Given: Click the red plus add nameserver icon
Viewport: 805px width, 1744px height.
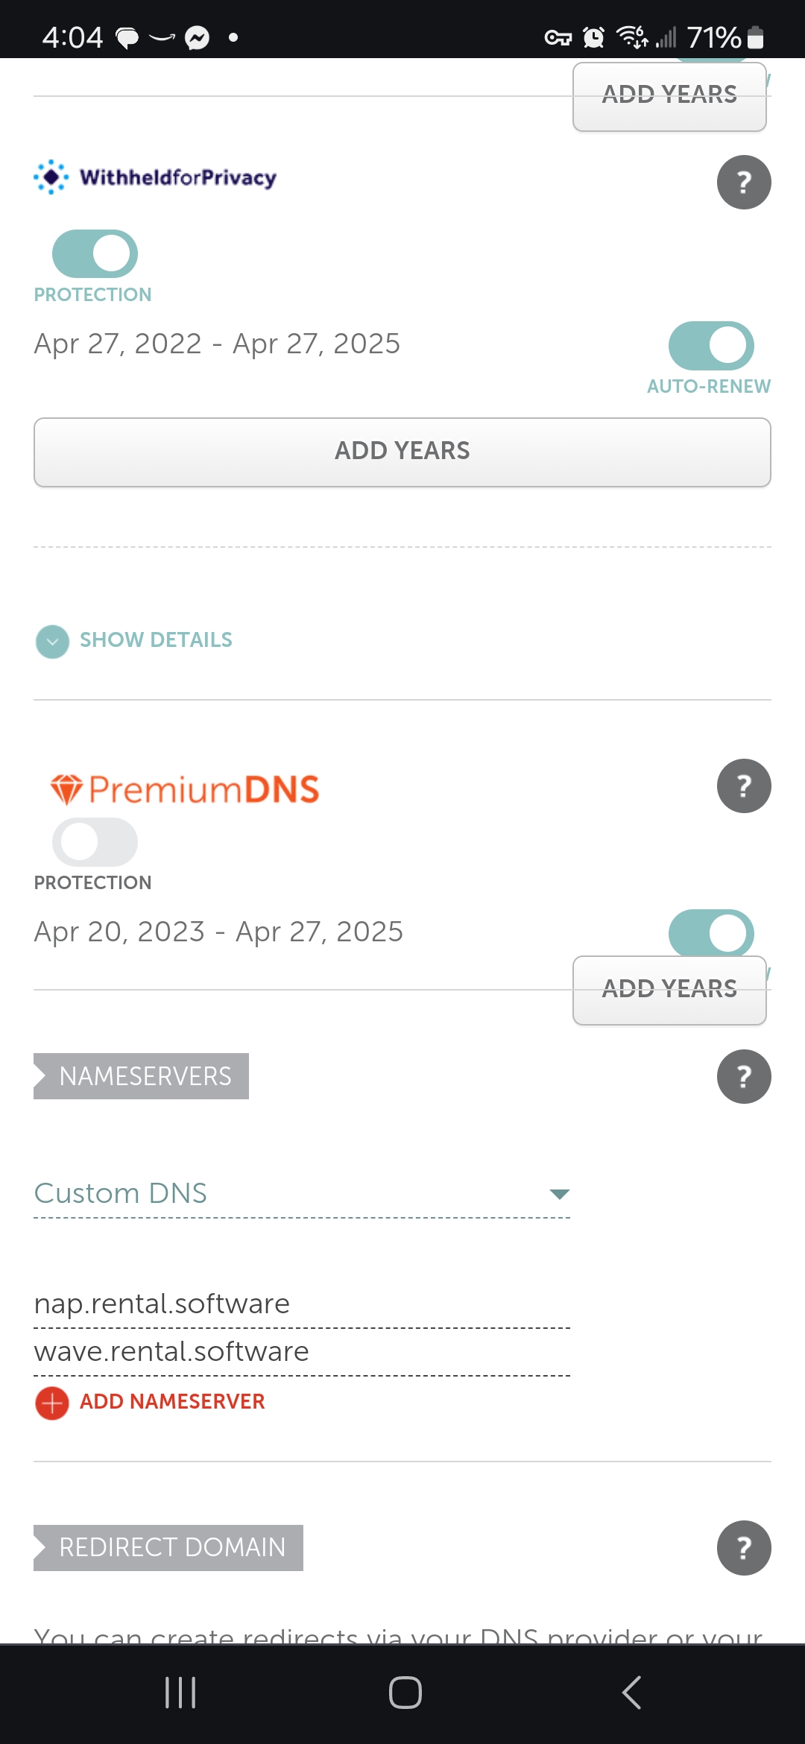Looking at the screenshot, I should [x=52, y=1403].
